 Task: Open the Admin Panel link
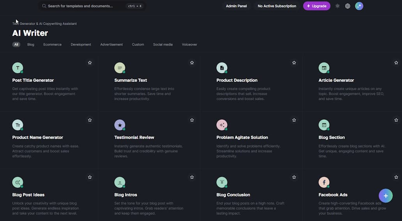(236, 6)
